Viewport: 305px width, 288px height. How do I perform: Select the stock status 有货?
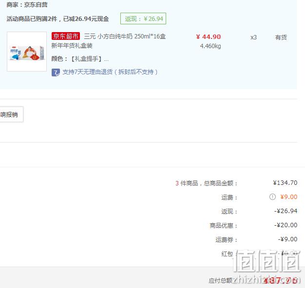pos(281,37)
